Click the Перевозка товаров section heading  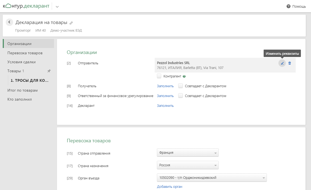[x=89, y=141]
